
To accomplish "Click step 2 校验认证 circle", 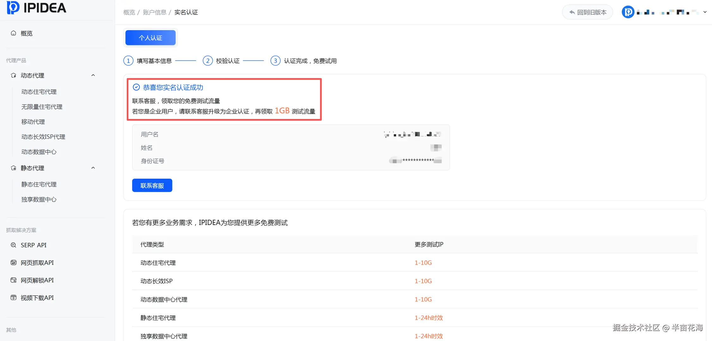I will (207, 61).
